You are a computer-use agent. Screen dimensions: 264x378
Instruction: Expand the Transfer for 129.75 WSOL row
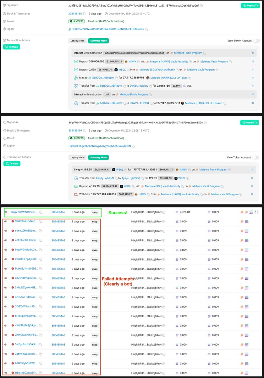[253, 178]
